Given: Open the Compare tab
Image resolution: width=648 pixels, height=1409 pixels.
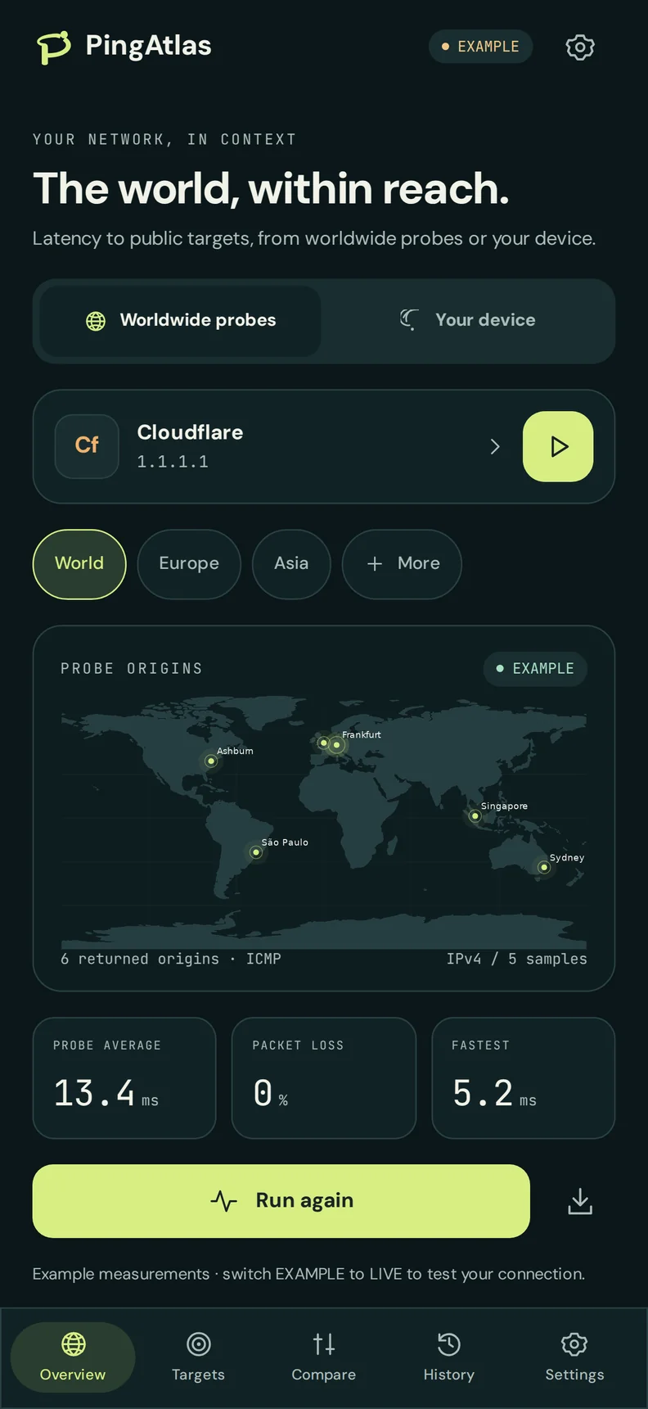Looking at the screenshot, I should [x=324, y=1357].
